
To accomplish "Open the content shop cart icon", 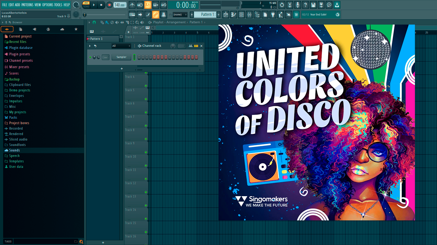I will coord(296,14).
